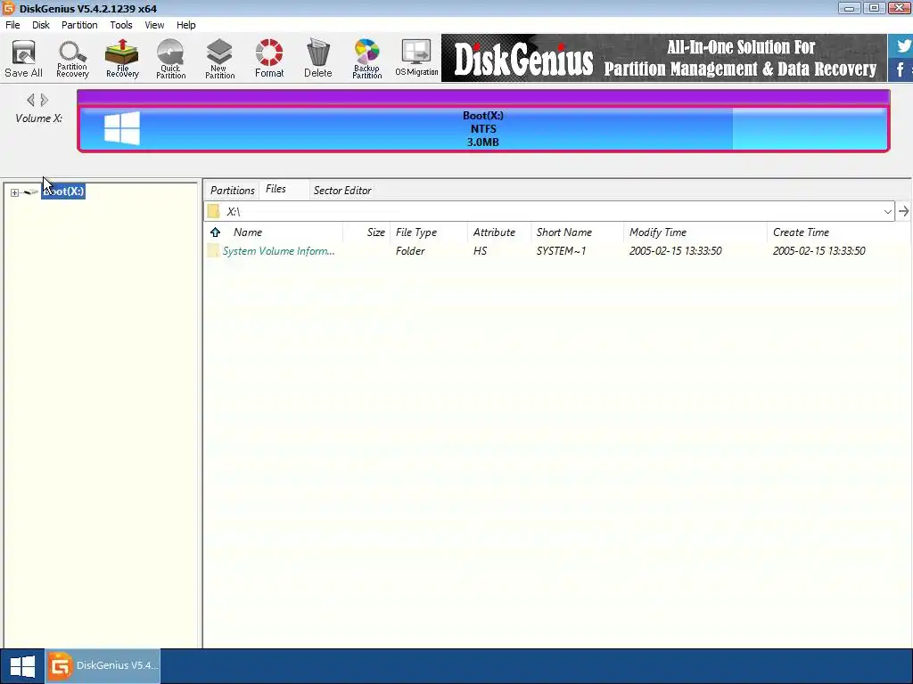Click the HS attribute cell
Viewport: 913px width, 684px height.
coord(480,251)
